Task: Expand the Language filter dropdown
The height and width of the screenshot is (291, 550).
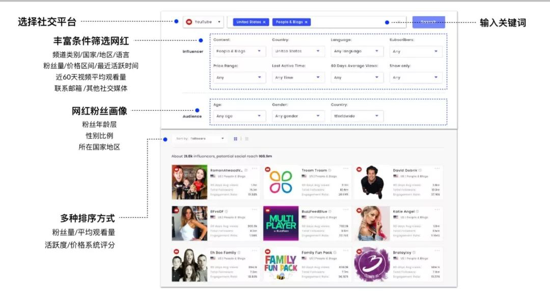Action: (x=356, y=51)
